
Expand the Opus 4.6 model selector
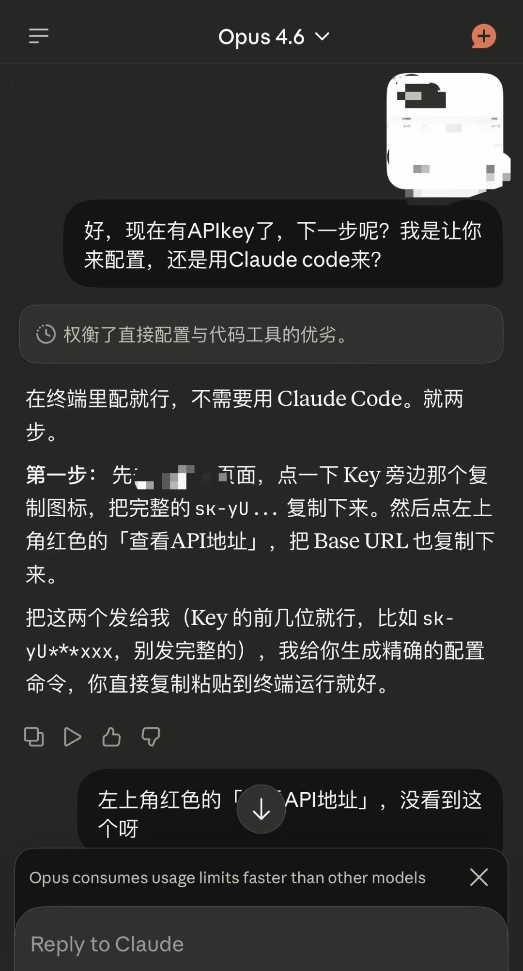coord(274,37)
